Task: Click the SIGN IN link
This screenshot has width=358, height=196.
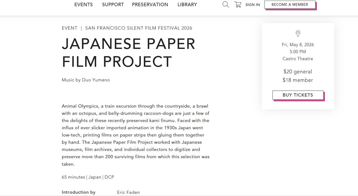Action: (x=253, y=5)
